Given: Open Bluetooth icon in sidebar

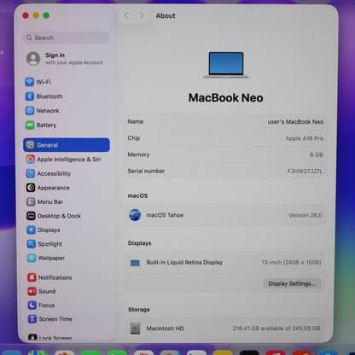Looking at the screenshot, I should click(30, 96).
